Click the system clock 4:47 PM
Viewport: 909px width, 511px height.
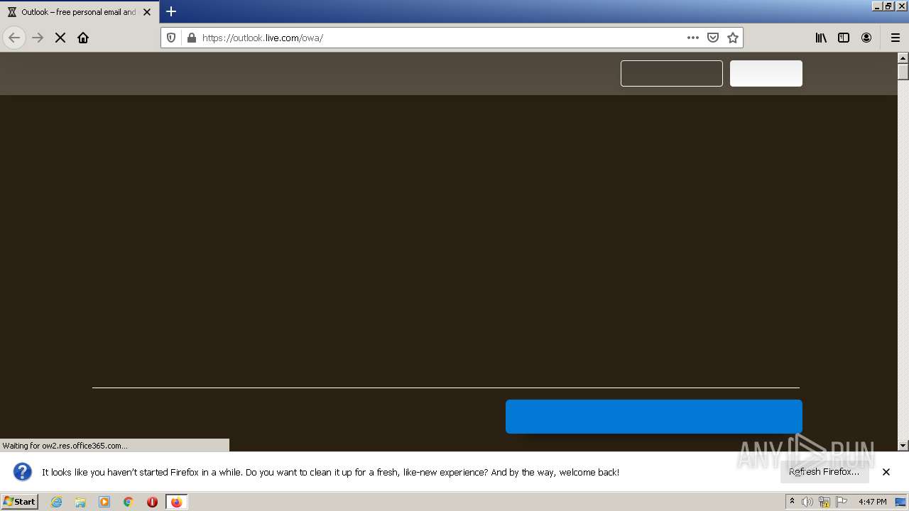pos(872,502)
